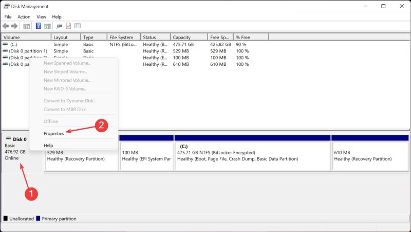Image resolution: width=411 pixels, height=232 pixels.
Task: Click the drive-shaped toolbar icon
Action: coord(60,26)
